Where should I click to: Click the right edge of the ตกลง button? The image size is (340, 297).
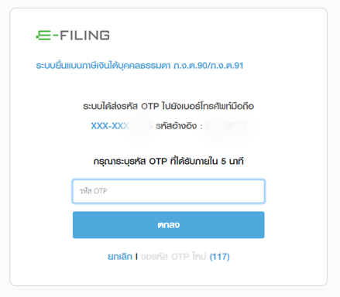pyautogui.click(x=261, y=225)
